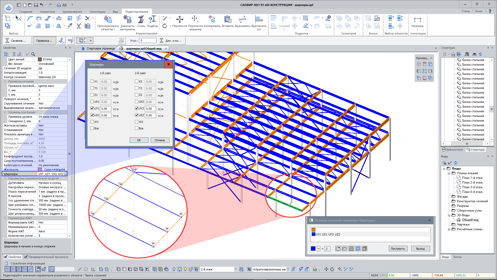Click the blue color swatch in the mosaic dialog
Image resolution: width=497 pixels, height=280 pixels.
(313, 249)
